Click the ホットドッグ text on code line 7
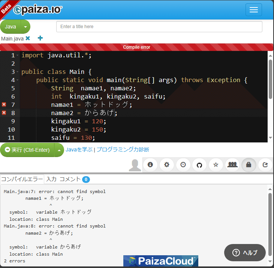Screen dimensions: 274x268 click(106, 105)
